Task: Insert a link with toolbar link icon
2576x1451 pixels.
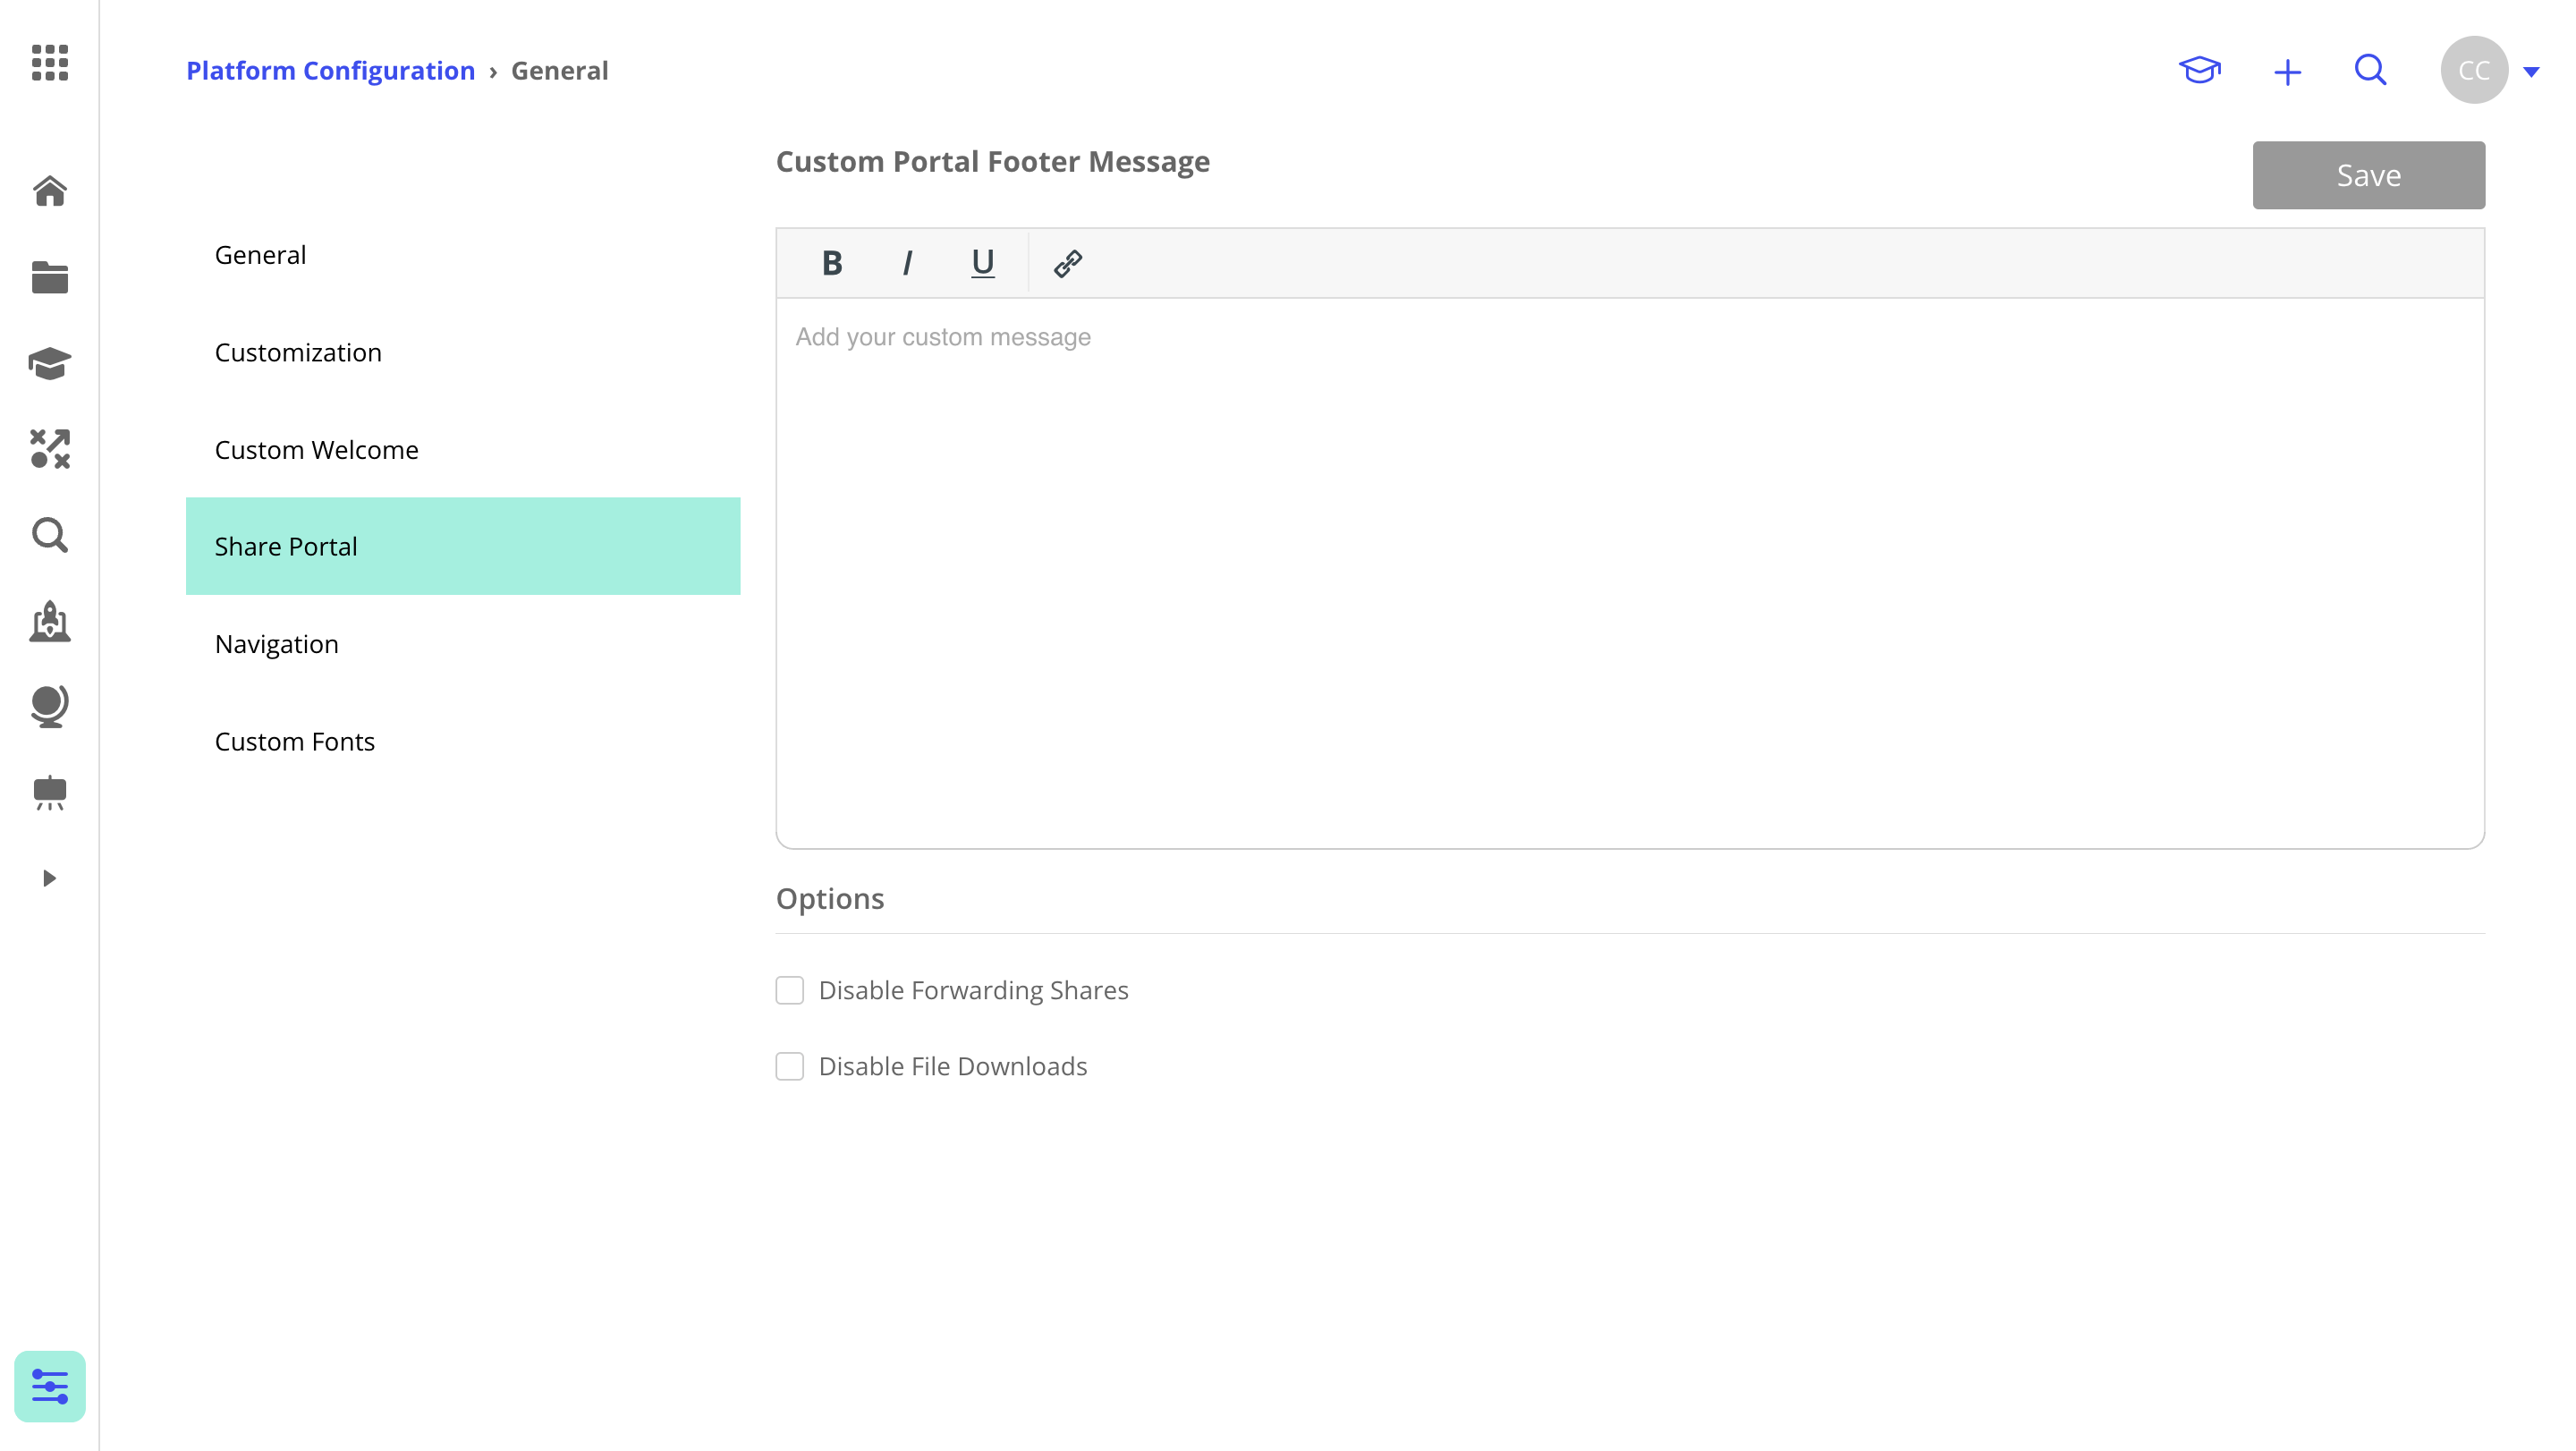Action: (x=1067, y=263)
